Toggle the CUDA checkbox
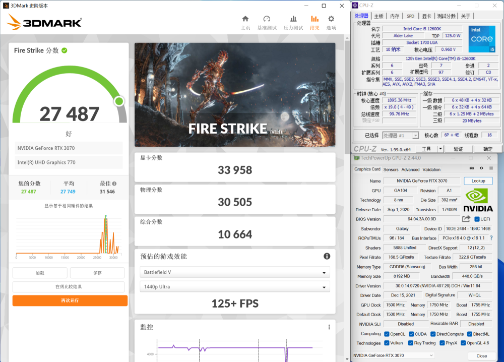Viewport: 504px width, 362px height. click(x=411, y=334)
